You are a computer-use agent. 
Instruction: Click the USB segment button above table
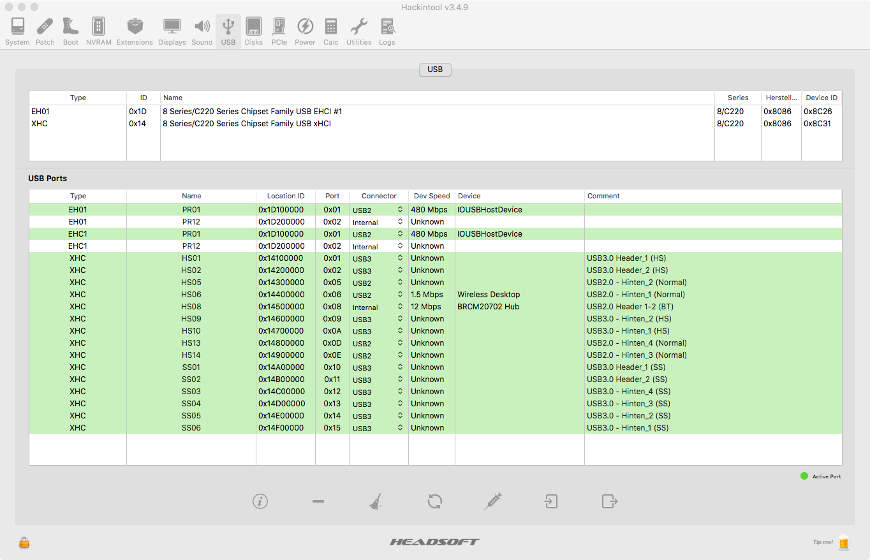coord(435,70)
